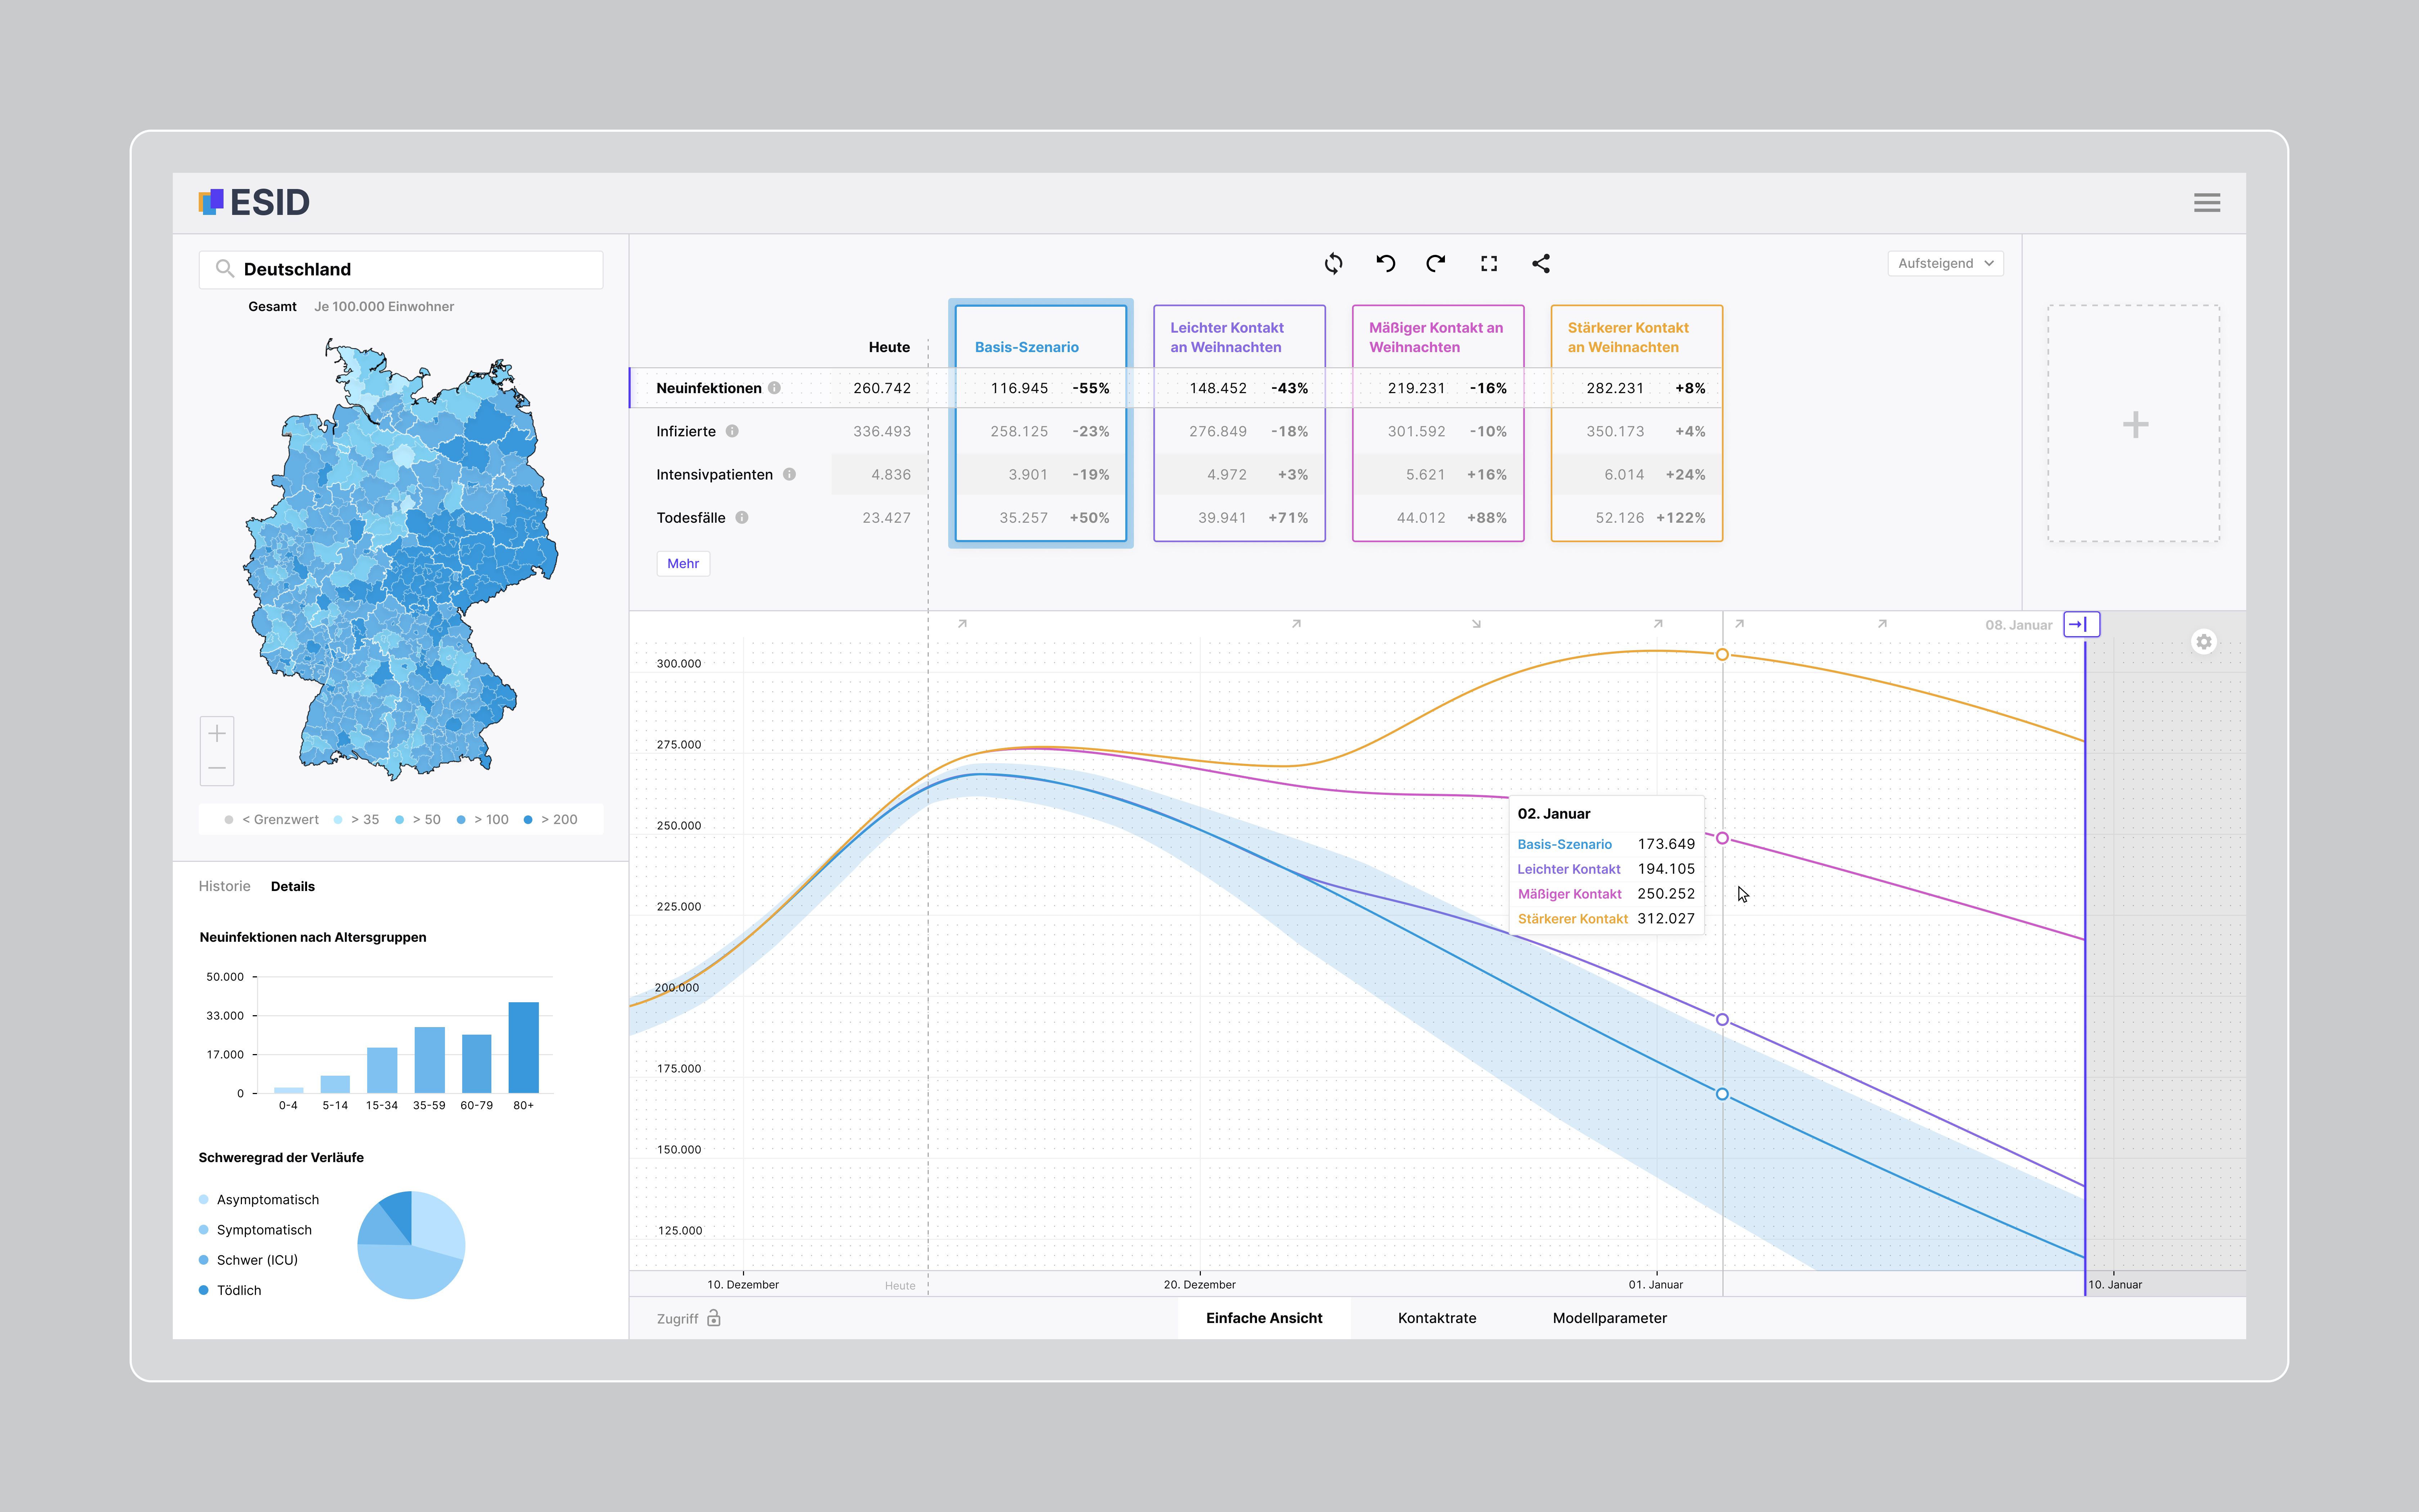The height and width of the screenshot is (1512, 2419).
Task: Click the 35-59 age group bar
Action: [430, 1060]
